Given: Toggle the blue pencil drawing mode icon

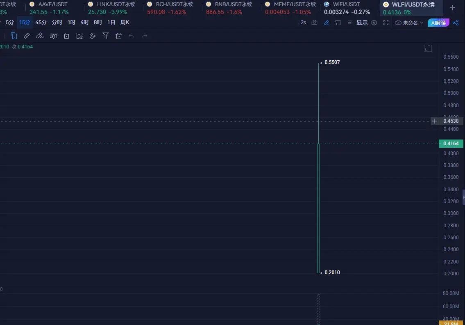Looking at the screenshot, I should click(x=326, y=23).
